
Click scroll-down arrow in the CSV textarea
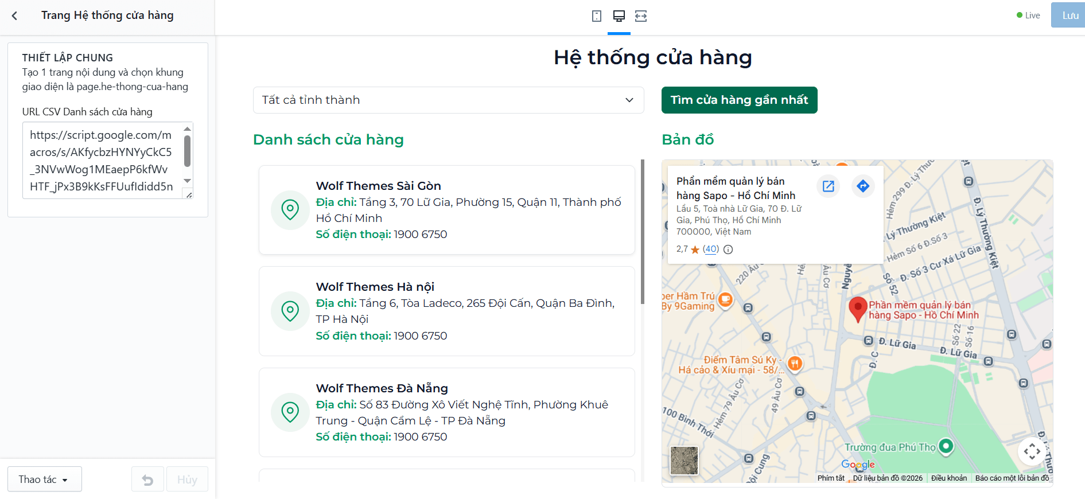click(187, 181)
